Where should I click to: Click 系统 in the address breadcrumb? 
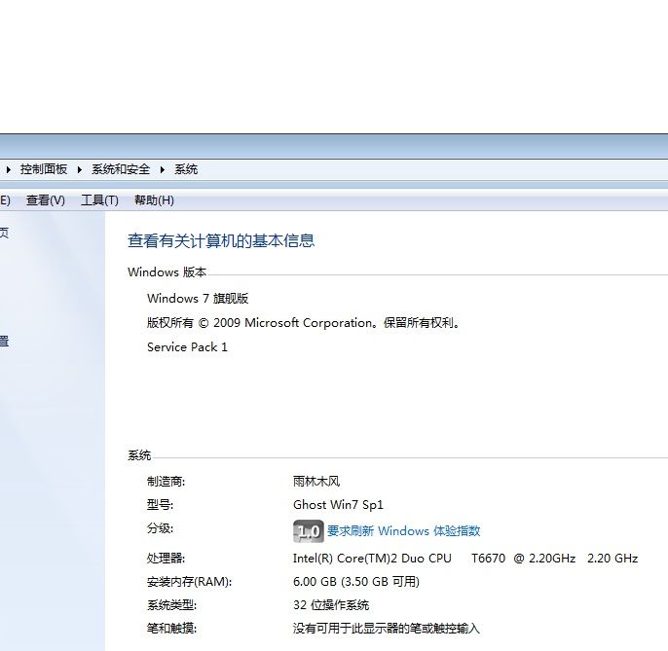pyautogui.click(x=186, y=169)
